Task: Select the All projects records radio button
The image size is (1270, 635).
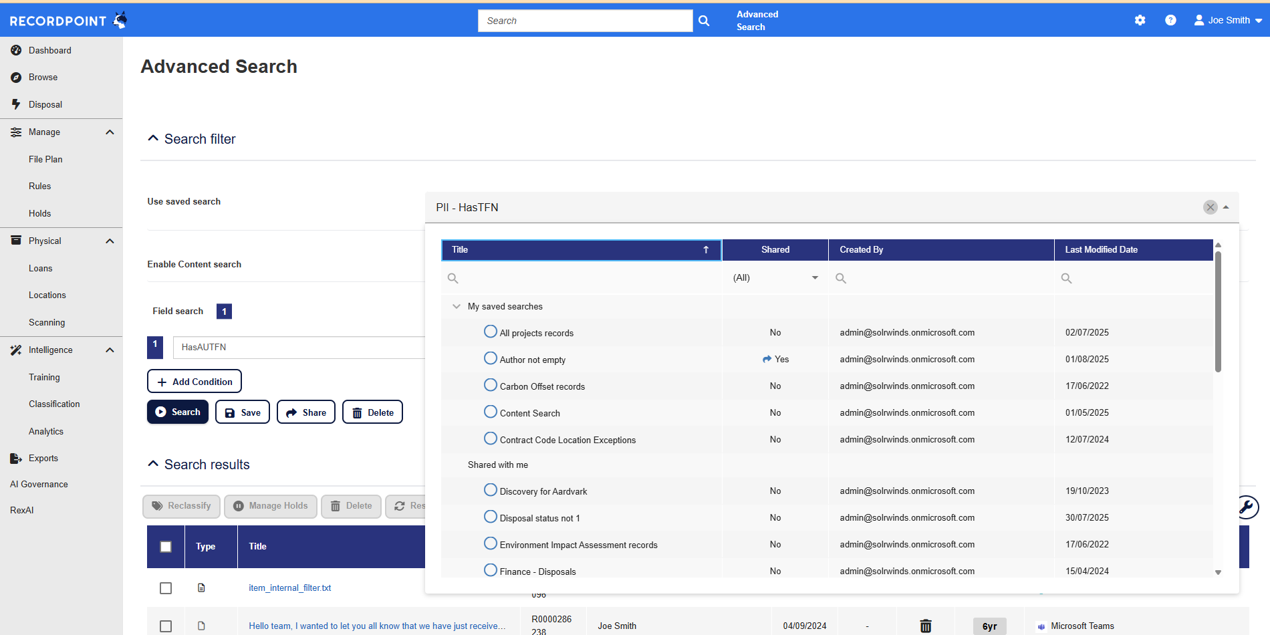Action: point(491,332)
